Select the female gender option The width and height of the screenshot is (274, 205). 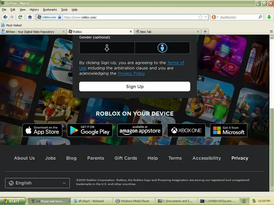(x=107, y=48)
